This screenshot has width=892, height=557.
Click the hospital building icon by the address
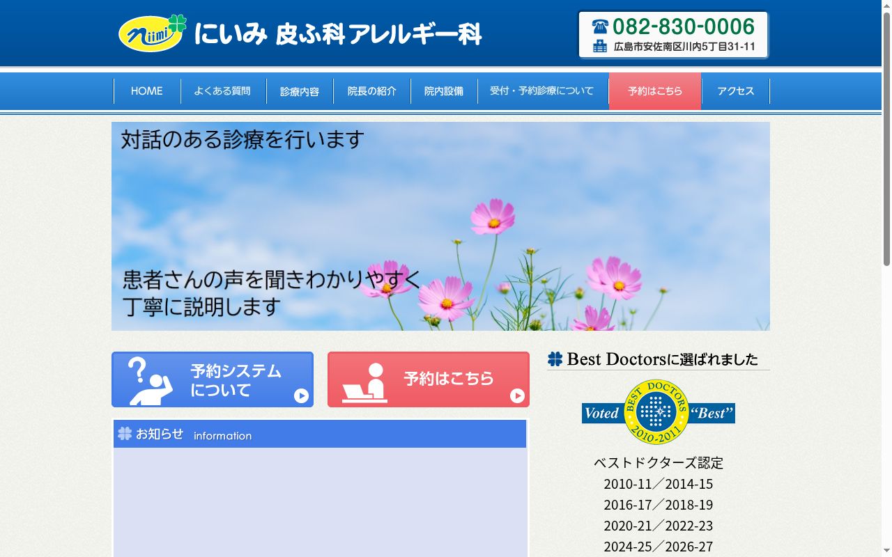pos(600,47)
